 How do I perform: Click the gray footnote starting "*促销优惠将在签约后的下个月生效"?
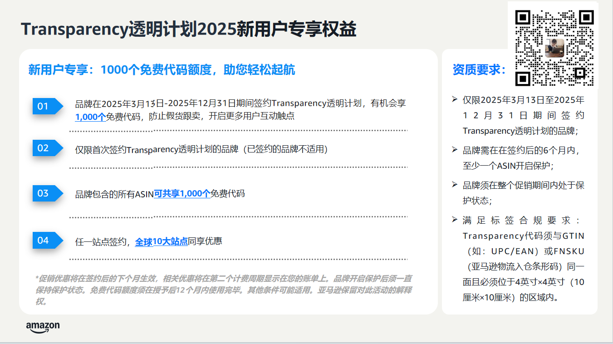click(224, 290)
